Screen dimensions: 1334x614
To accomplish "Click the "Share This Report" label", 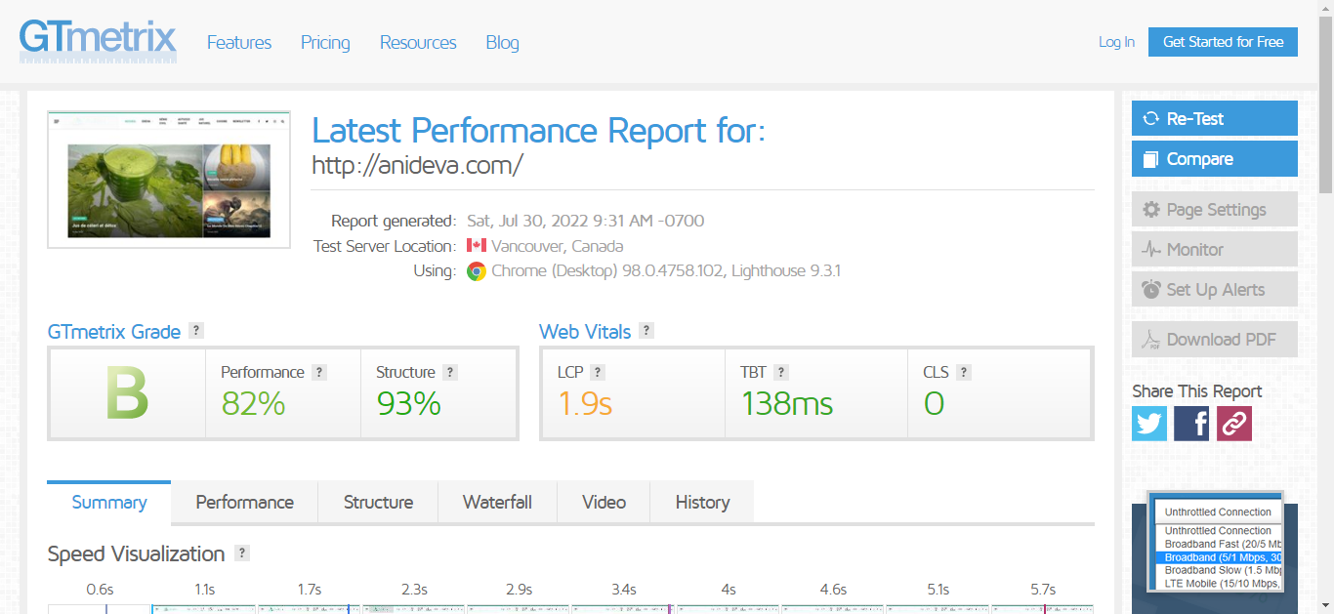I will [1197, 391].
